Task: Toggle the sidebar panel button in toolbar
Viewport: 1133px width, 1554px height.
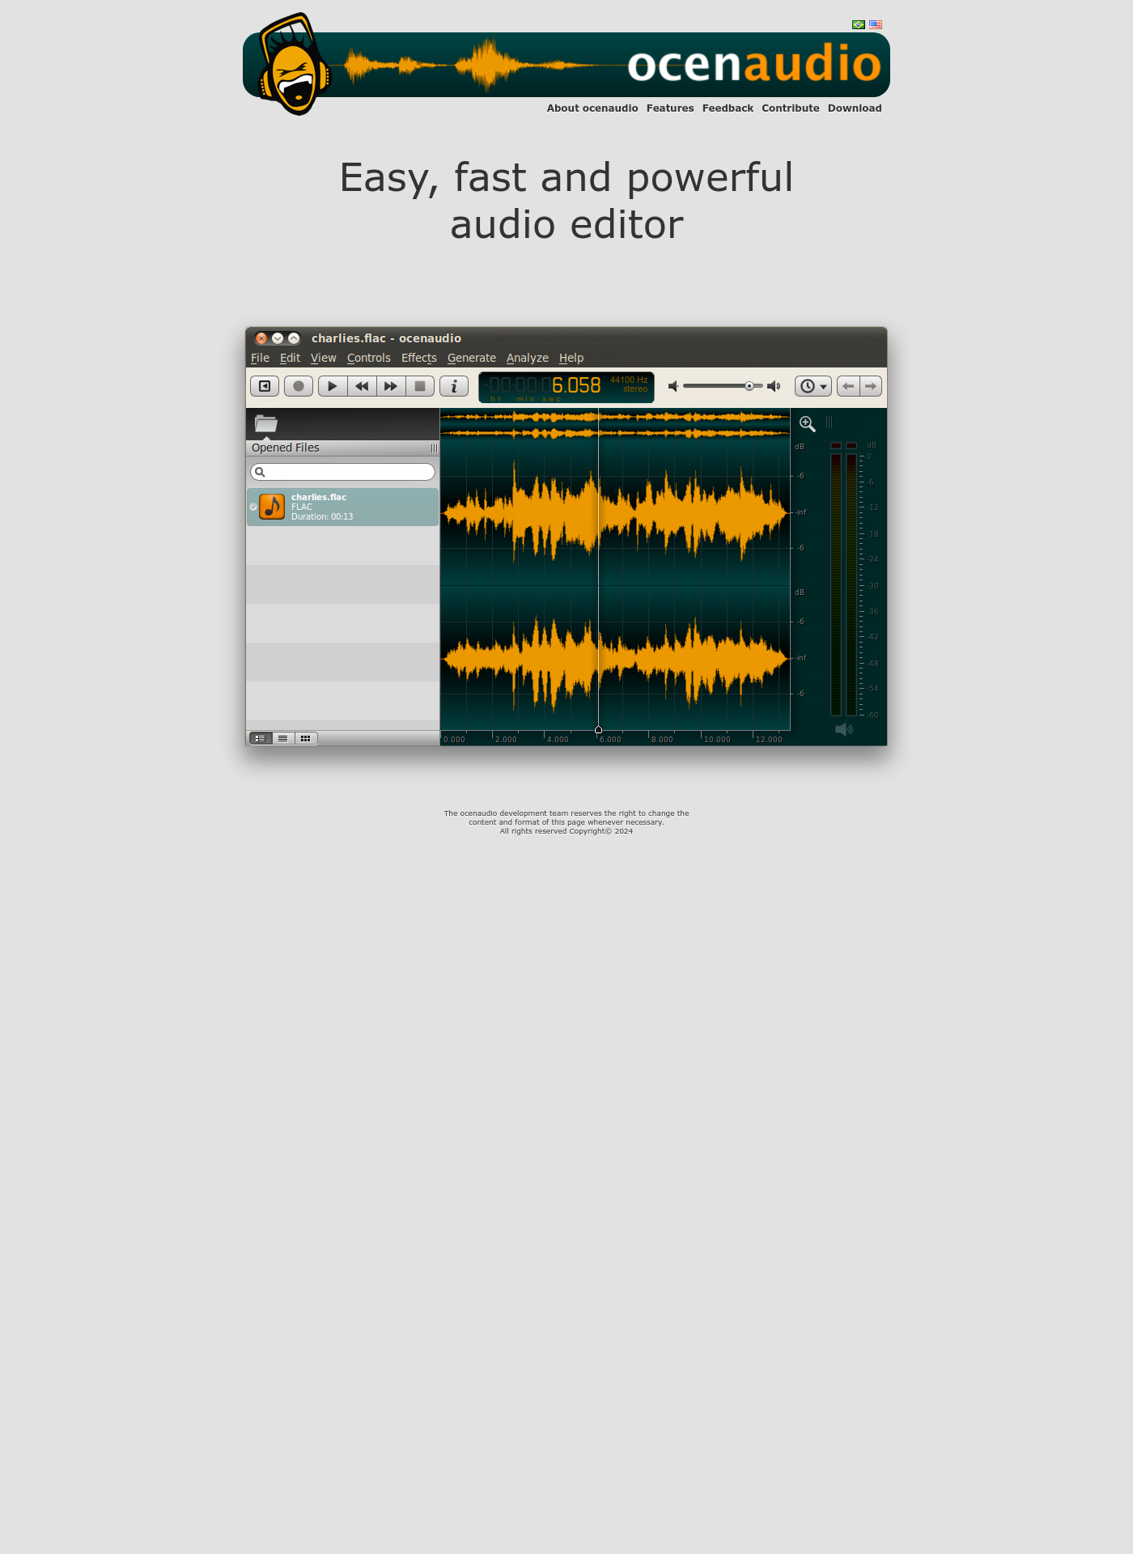Action: point(265,386)
